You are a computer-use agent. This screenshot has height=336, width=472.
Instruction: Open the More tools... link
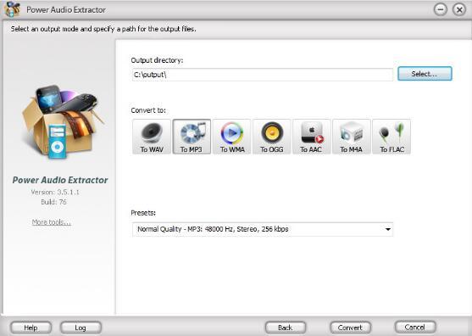click(51, 222)
